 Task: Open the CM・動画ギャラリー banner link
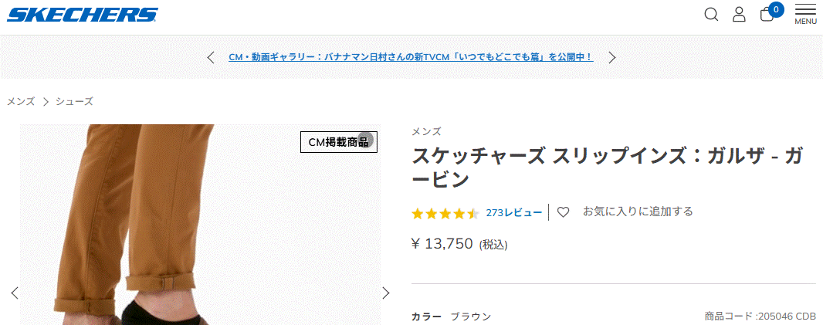411,57
